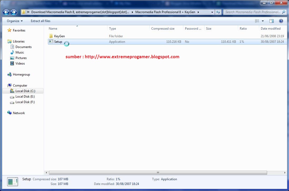289x191 pixels.
Task: Open the address bar history dropdown
Action: pos(212,12)
